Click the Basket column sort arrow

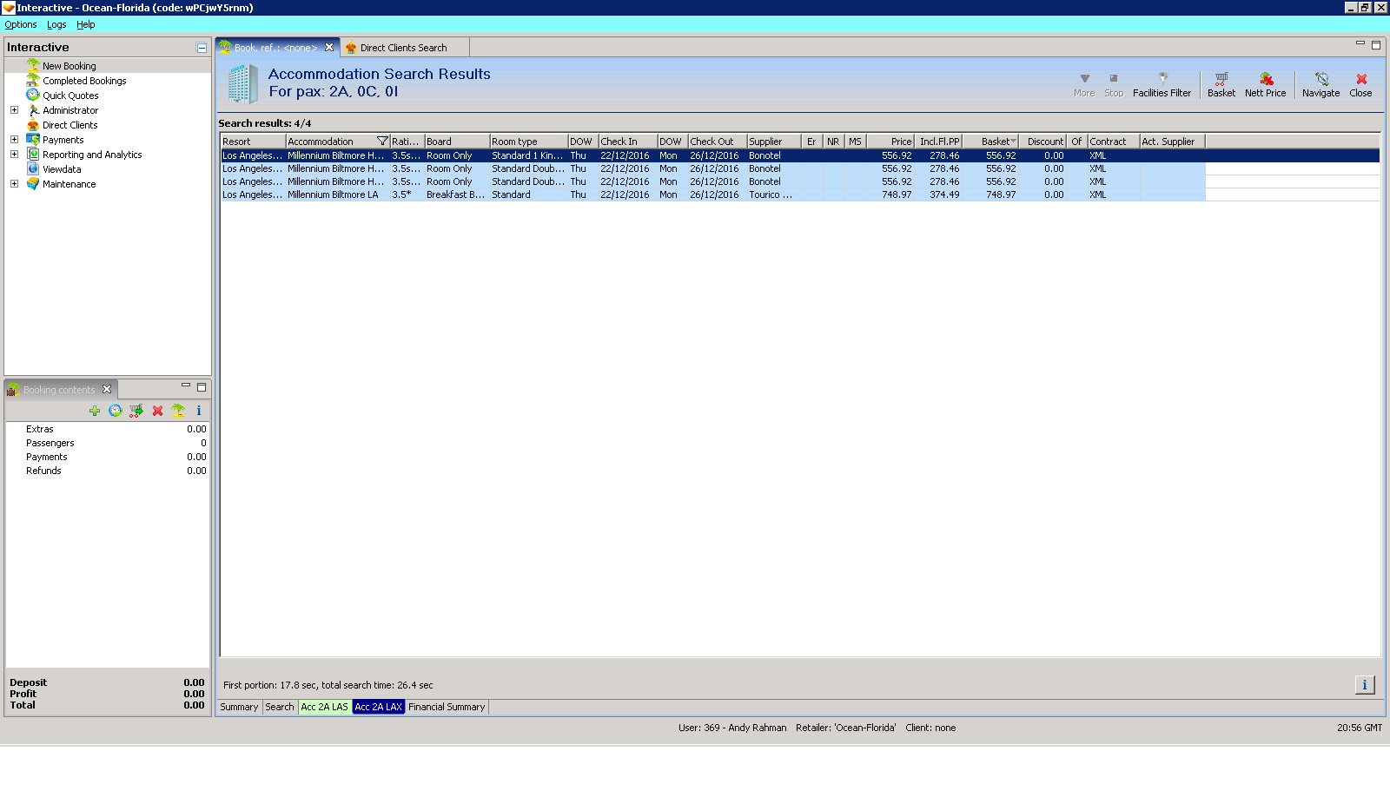(1013, 142)
